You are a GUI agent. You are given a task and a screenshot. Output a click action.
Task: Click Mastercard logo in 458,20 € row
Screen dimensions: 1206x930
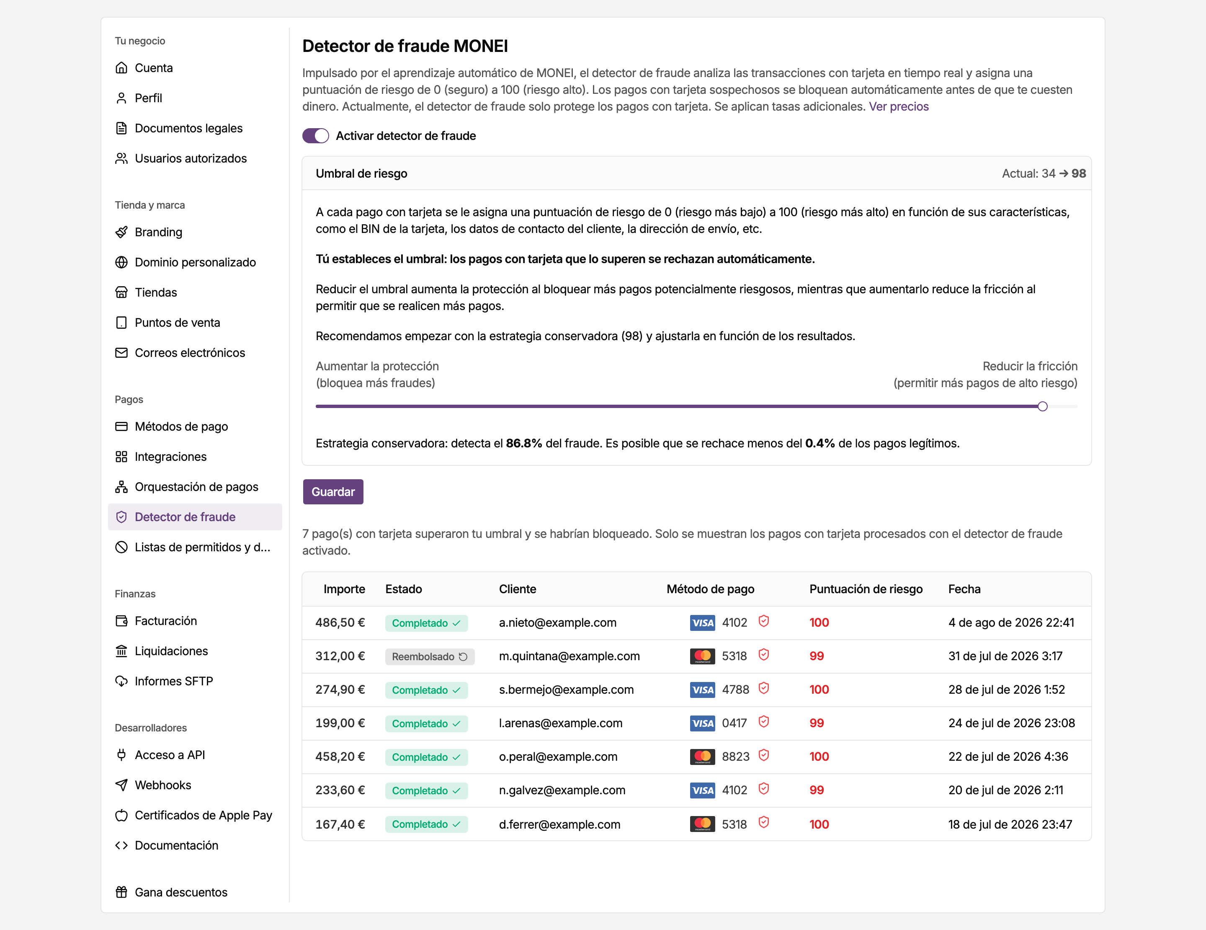click(x=702, y=757)
